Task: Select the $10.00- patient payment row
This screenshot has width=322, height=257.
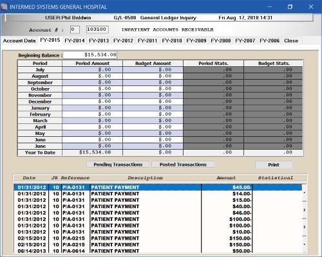Action: pos(158,232)
